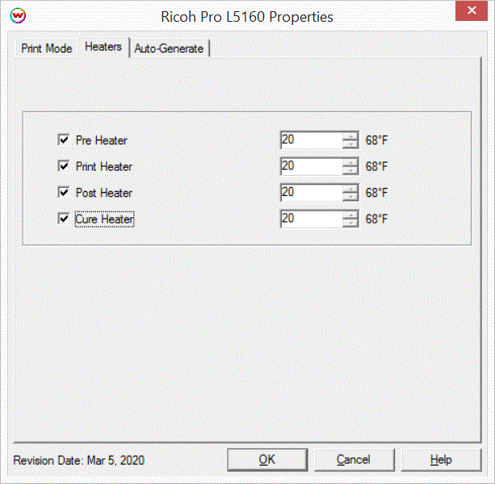Decrease Print Heater temperature with down arrow
Viewport: 495px width, 484px height.
tap(350, 170)
